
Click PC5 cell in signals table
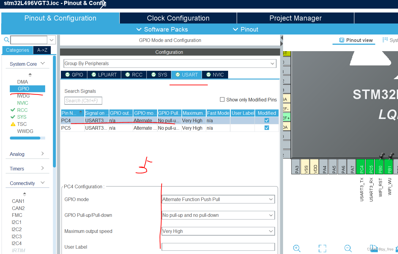coord(72,128)
